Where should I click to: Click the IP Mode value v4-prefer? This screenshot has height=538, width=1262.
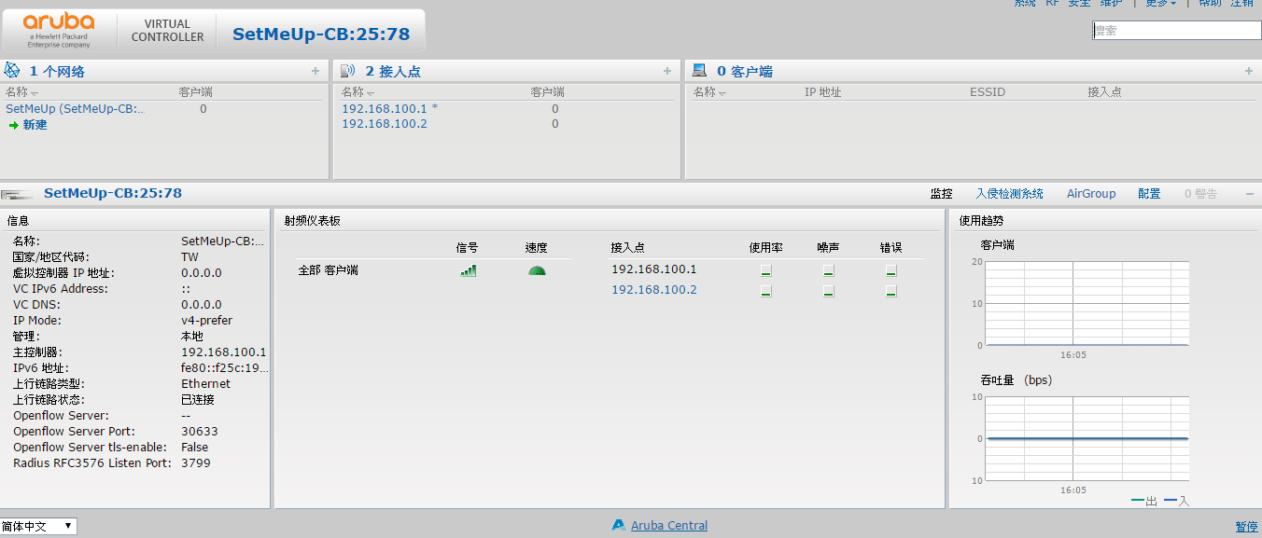click(x=206, y=320)
